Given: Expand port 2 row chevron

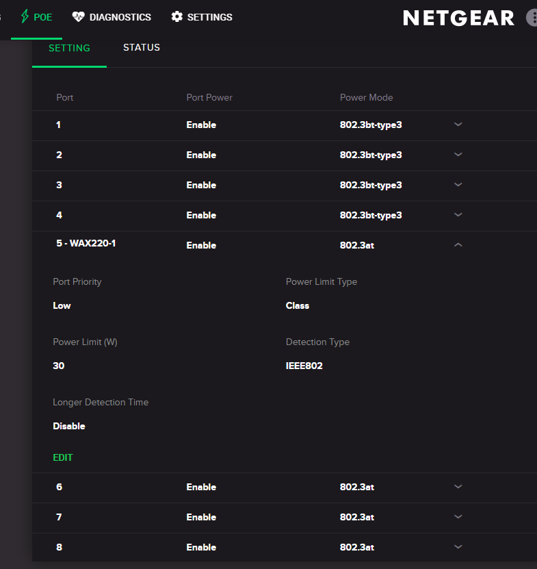Looking at the screenshot, I should point(458,155).
